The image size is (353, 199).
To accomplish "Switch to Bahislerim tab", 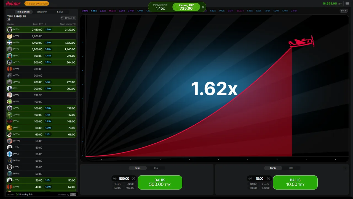I will click(42, 12).
